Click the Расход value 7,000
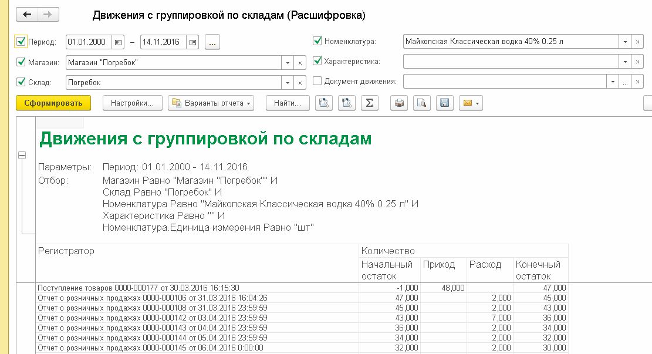Viewport: 652px width, 354px height. [501, 318]
